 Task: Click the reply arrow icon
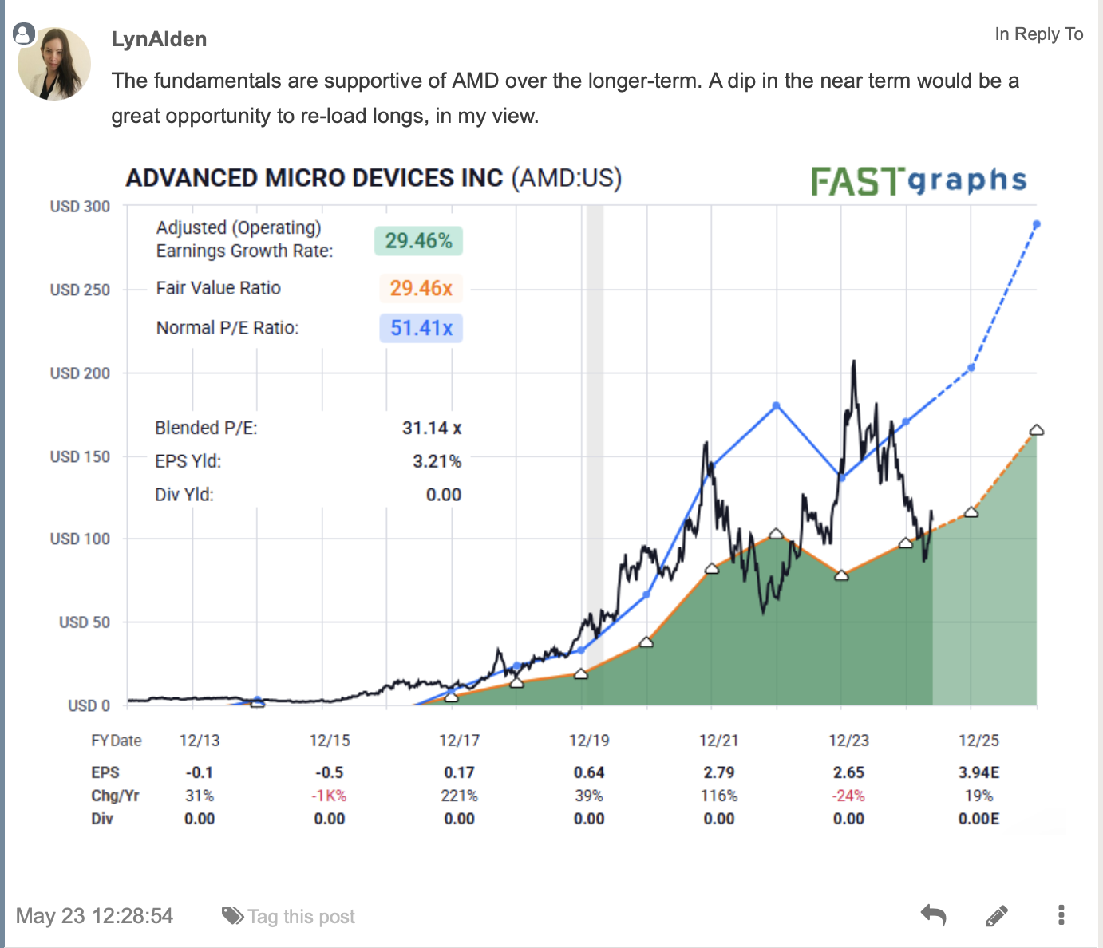point(933,915)
